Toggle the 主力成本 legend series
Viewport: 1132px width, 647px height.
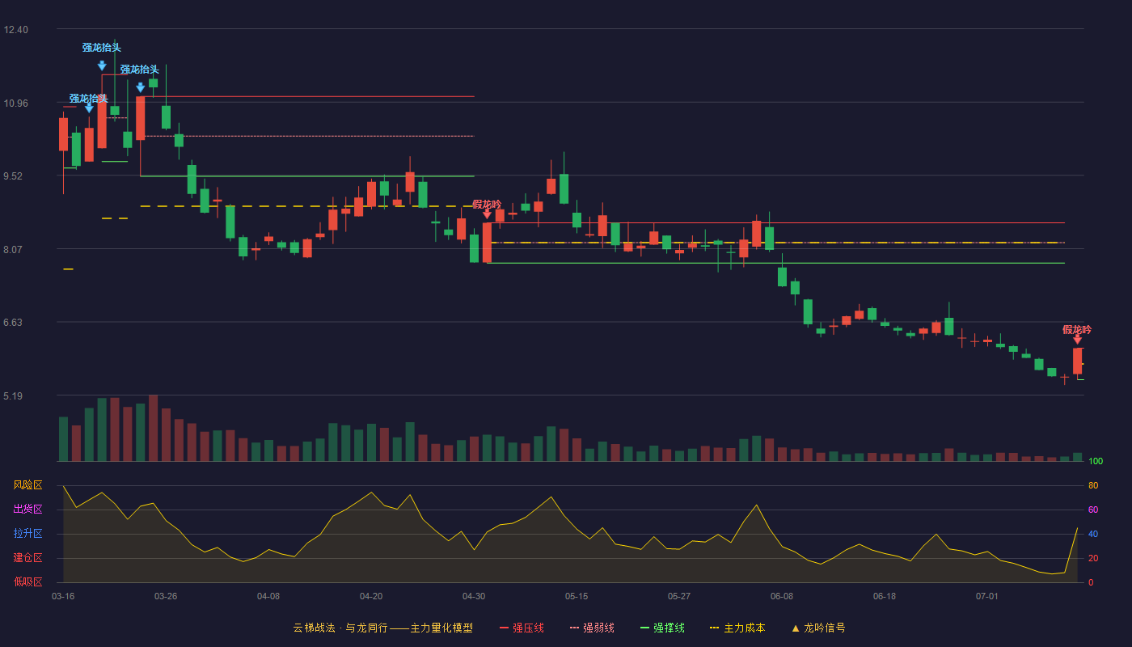(x=737, y=628)
